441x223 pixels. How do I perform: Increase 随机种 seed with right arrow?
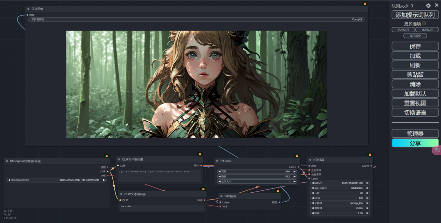click(367, 183)
